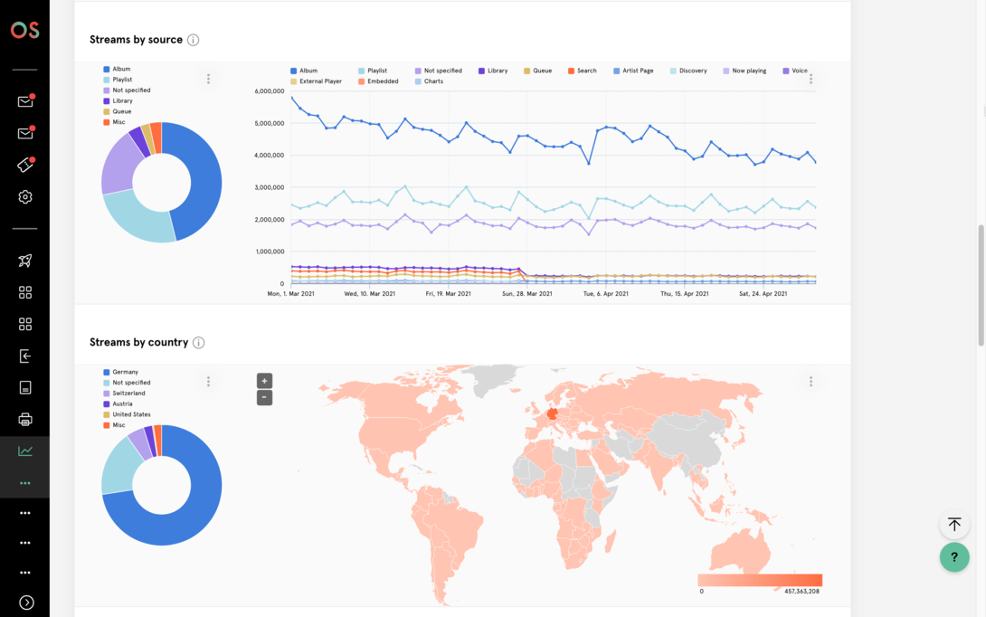Screen dimensions: 986x617
Task: Zoom in on the world map
Action: coord(264,381)
